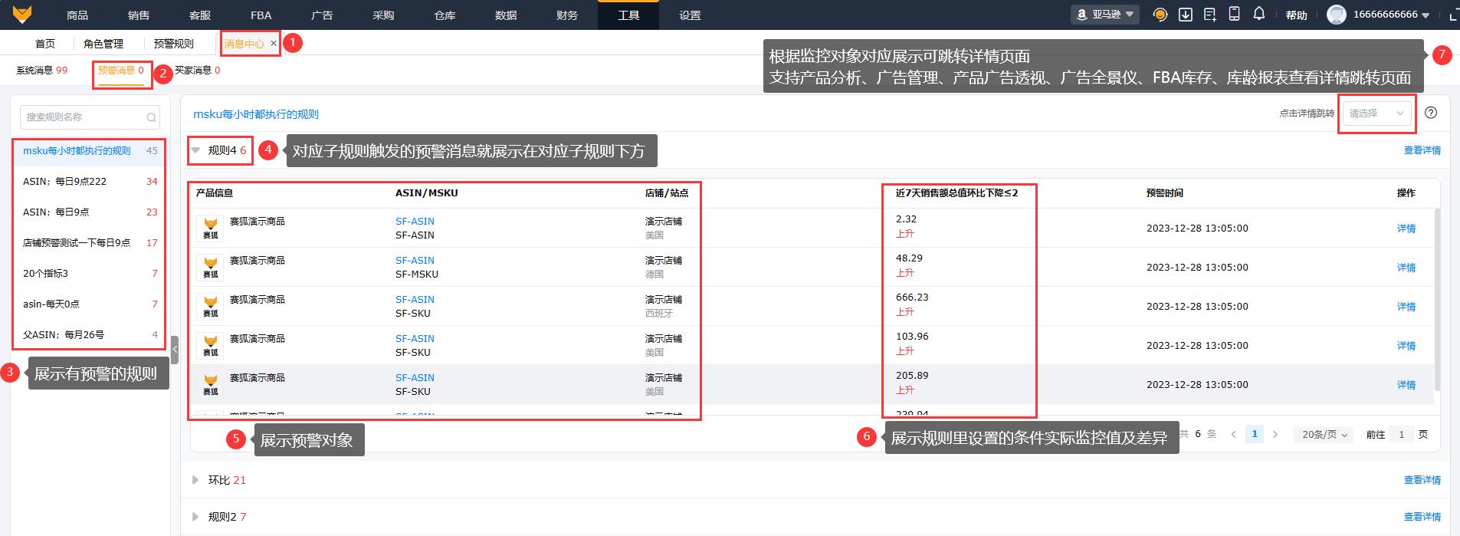Switch to the 角色管理 tab
This screenshot has height=536, width=1460.
pos(103,44)
